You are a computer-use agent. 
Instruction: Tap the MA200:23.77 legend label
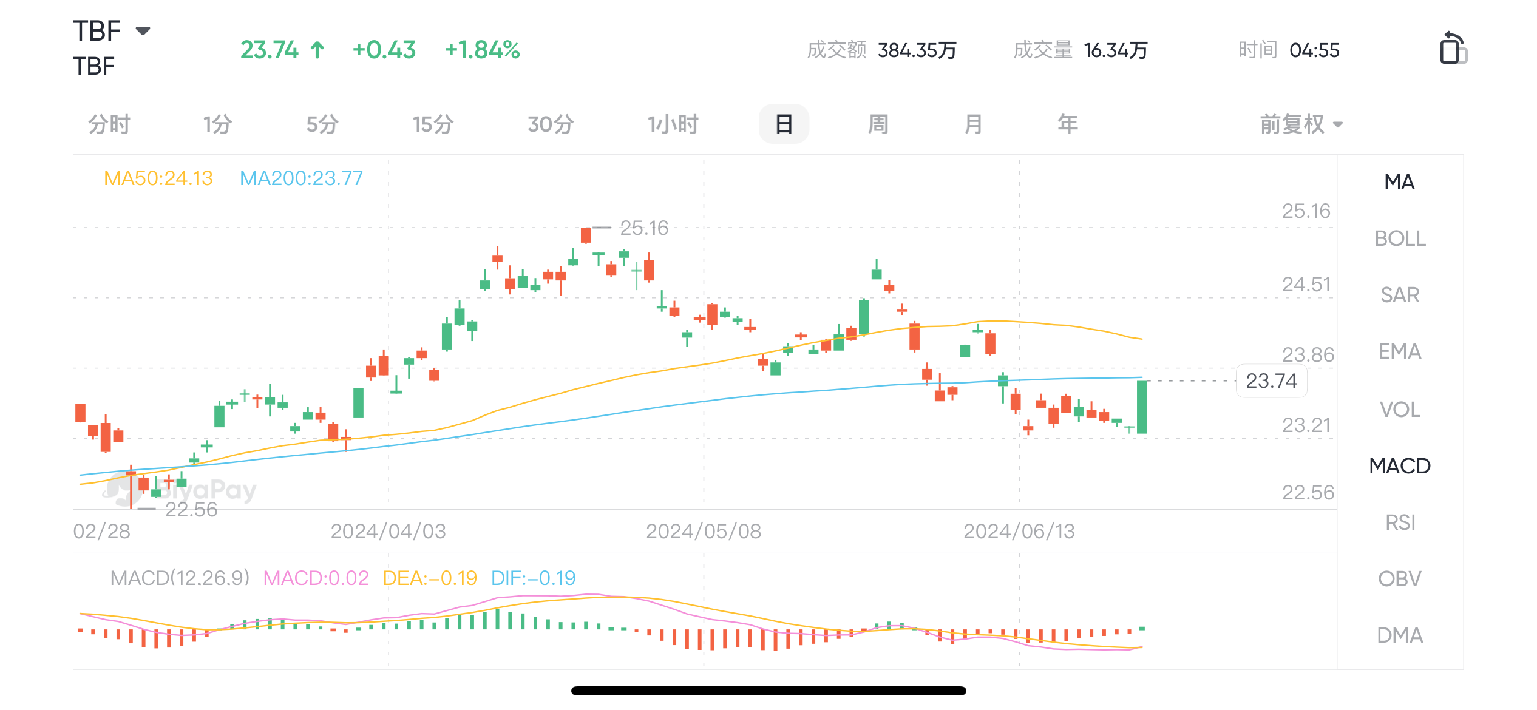(301, 178)
